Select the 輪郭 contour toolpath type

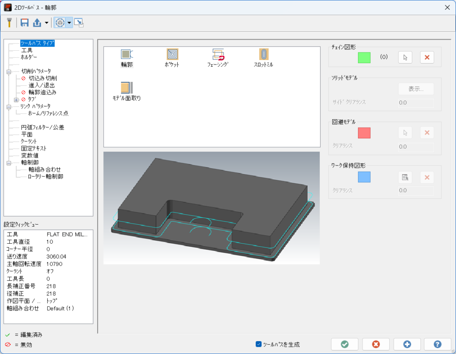tap(127, 58)
